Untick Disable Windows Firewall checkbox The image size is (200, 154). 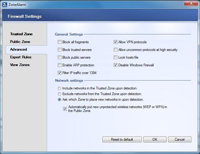click(x=115, y=65)
